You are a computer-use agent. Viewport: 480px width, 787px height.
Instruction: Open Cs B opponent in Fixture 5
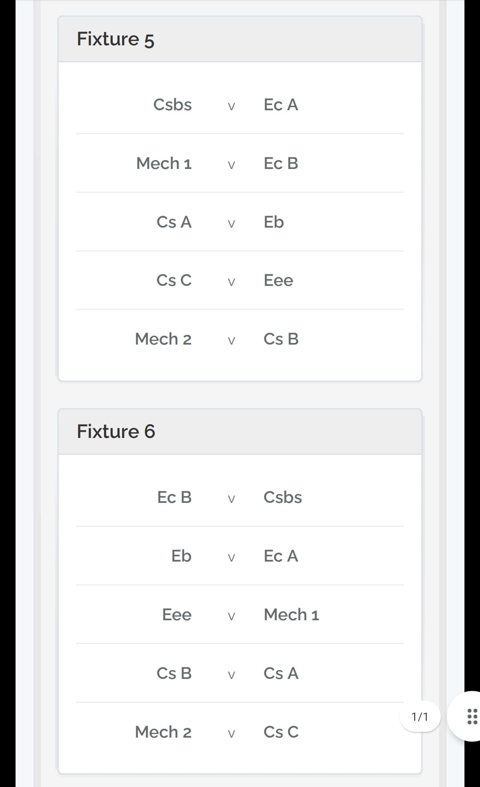[x=281, y=339]
